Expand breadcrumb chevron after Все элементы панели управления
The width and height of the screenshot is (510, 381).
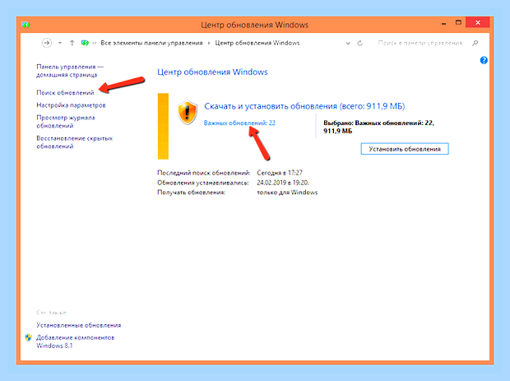pyautogui.click(x=209, y=44)
